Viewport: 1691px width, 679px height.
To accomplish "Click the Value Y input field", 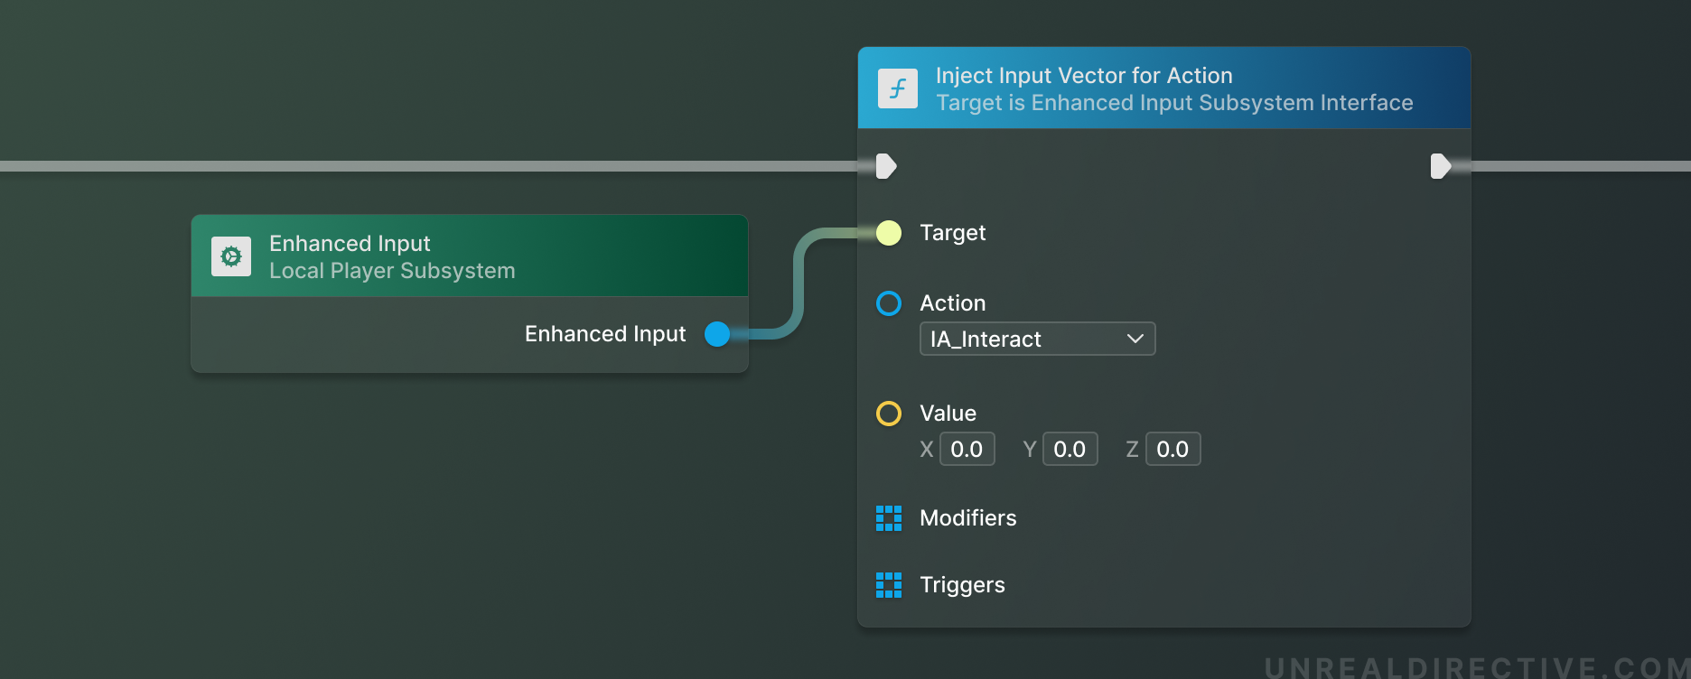I will click(1070, 450).
